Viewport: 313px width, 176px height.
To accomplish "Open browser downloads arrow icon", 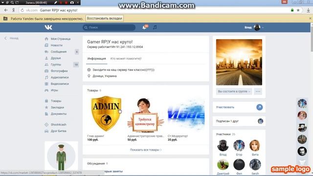I will click(x=309, y=10).
